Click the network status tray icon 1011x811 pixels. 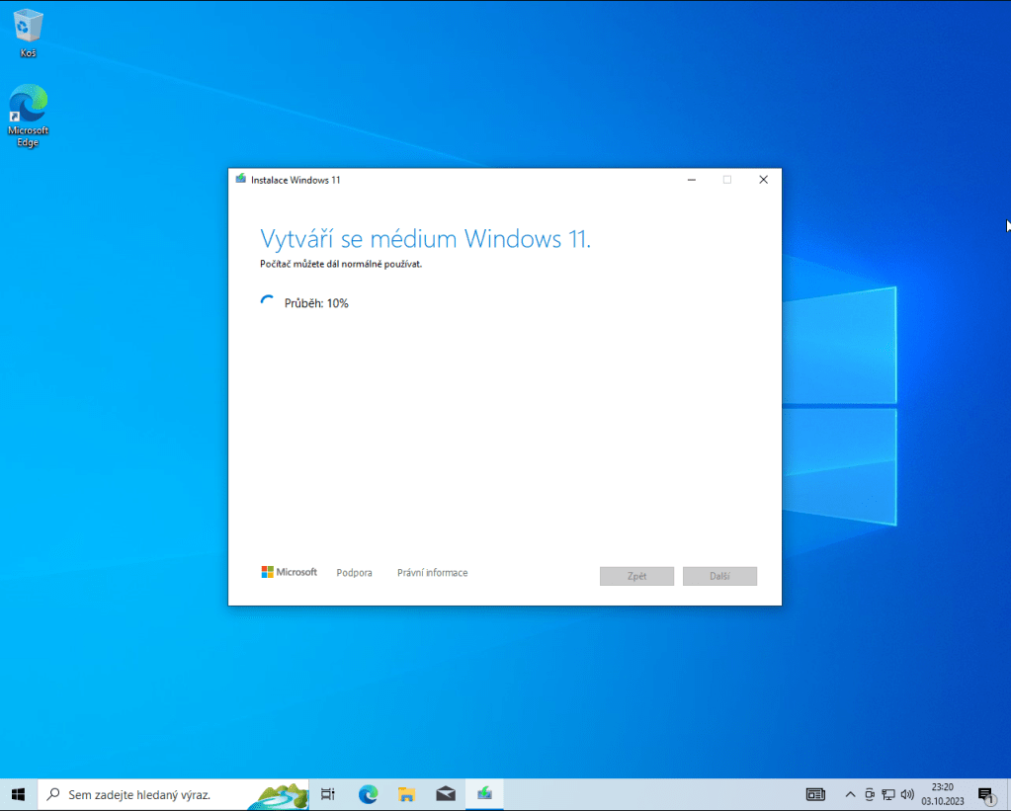pos(888,794)
